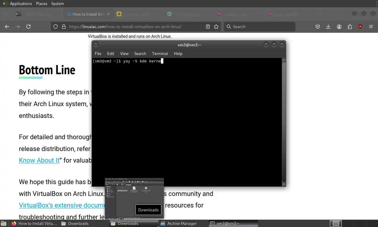Image resolution: width=378 pixels, height=227 pixels.
Task: Follow the Know About It link
Action: 39,160
